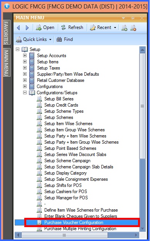
Task: Collapse the Setup root node
Action: (x=17, y=49)
